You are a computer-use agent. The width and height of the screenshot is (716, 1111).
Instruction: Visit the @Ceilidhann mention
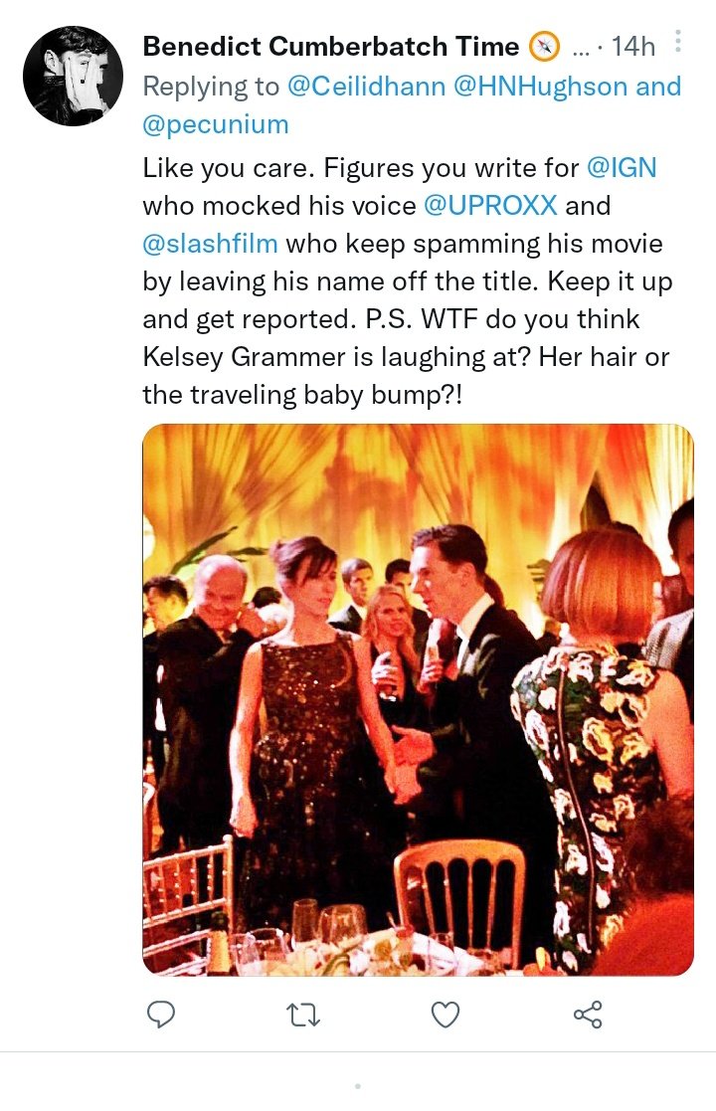(x=365, y=87)
